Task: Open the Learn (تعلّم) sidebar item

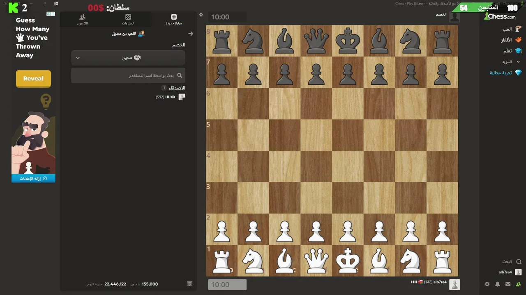Action: tap(512, 51)
